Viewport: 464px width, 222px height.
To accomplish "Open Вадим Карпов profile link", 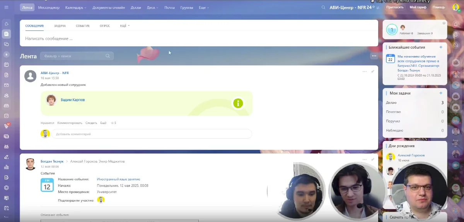I will pyautogui.click(x=73, y=100).
